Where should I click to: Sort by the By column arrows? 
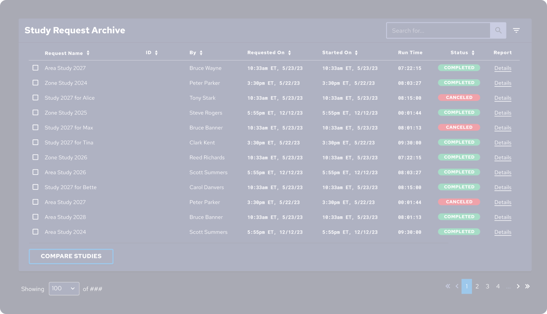point(201,53)
